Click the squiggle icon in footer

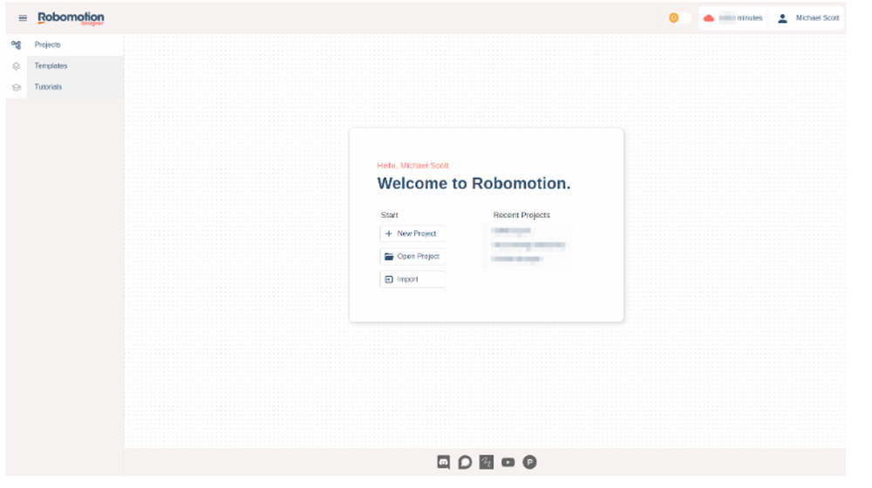487,463
